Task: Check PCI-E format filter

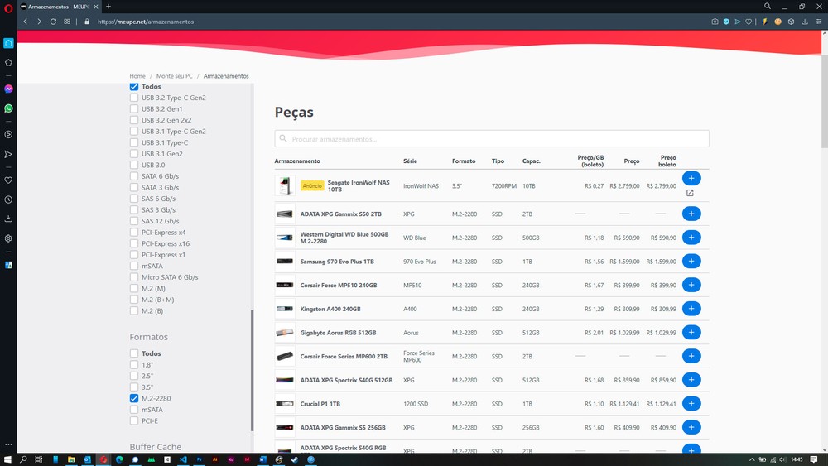Action: pos(134,420)
